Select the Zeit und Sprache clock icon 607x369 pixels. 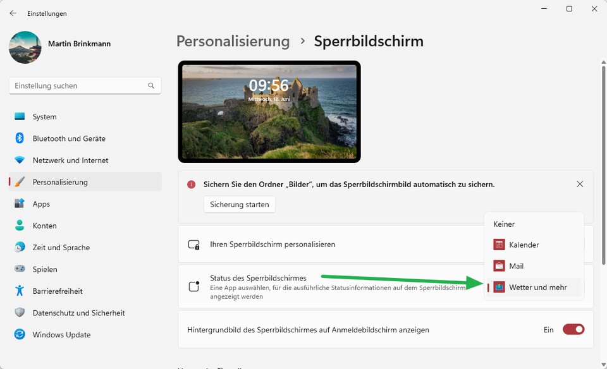pyautogui.click(x=21, y=247)
